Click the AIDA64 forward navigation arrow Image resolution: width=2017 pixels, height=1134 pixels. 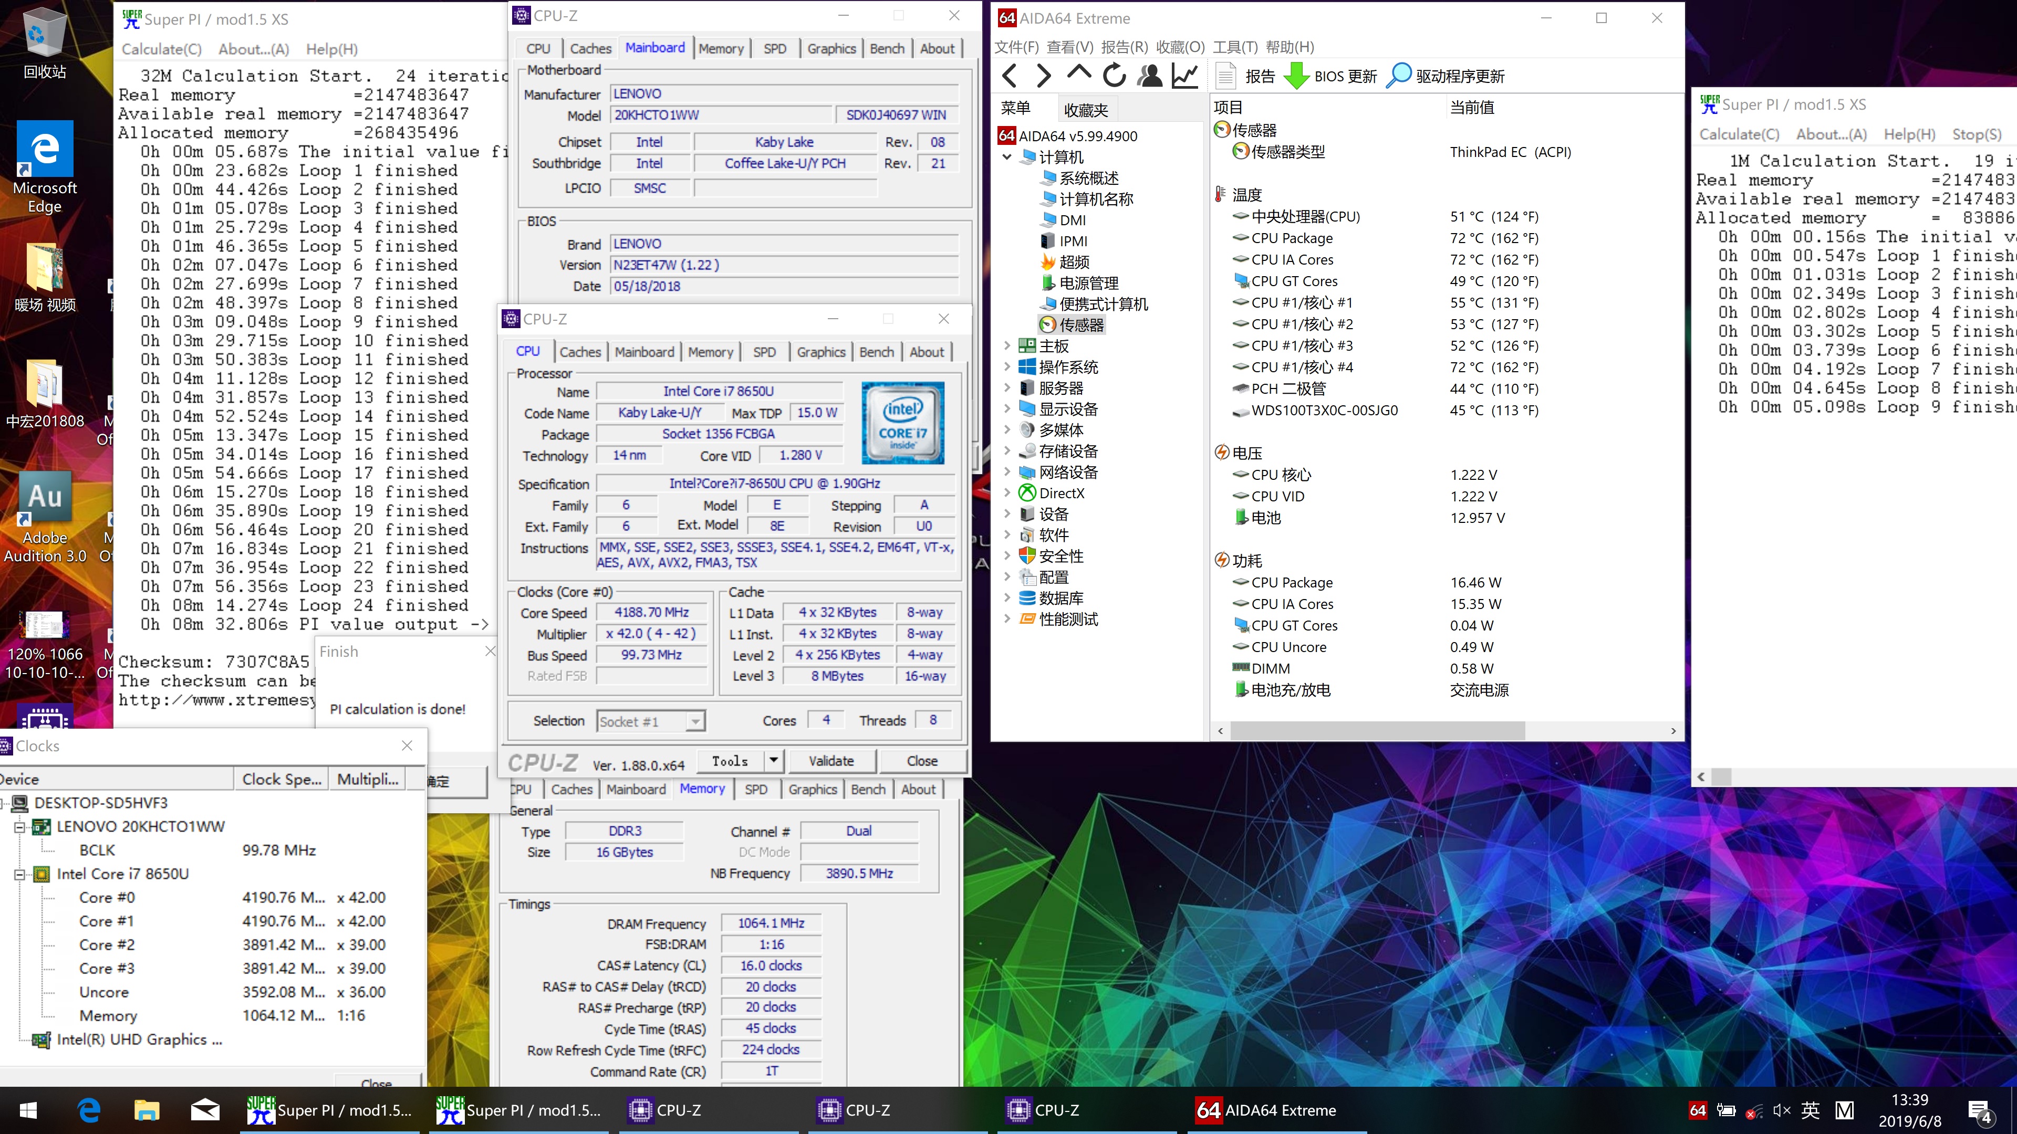(x=1044, y=76)
